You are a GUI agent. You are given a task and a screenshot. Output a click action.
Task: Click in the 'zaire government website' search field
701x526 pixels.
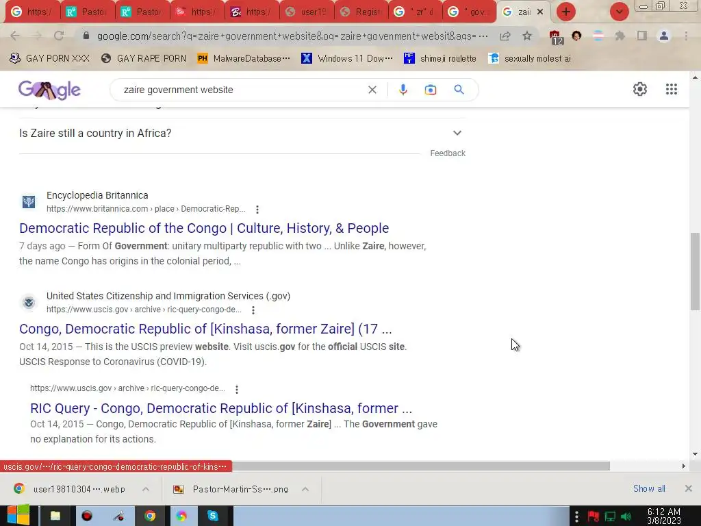[x=242, y=90]
